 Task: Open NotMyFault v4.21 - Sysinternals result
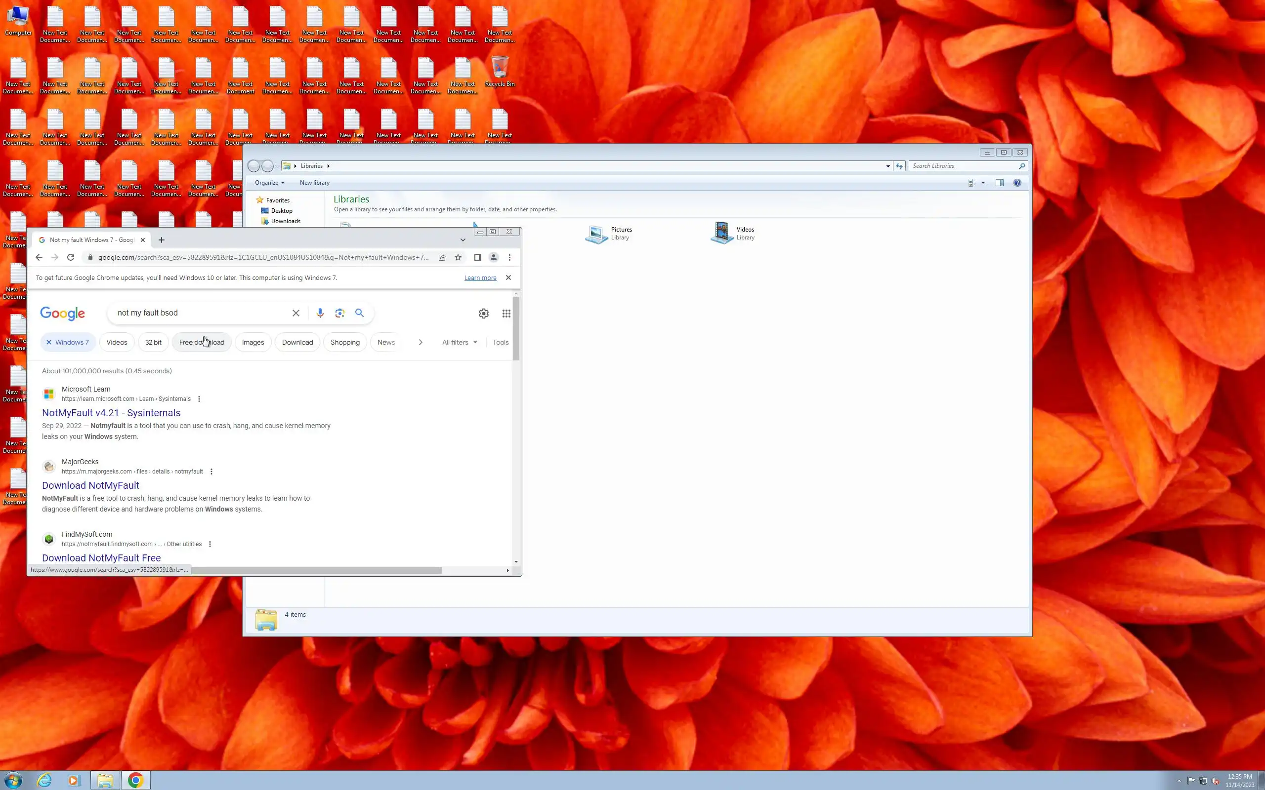111,413
